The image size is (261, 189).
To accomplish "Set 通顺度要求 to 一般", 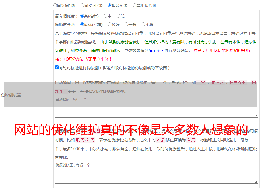I will coord(127,24).
